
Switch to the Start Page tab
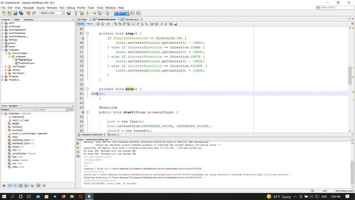pyautogui.click(x=82, y=19)
